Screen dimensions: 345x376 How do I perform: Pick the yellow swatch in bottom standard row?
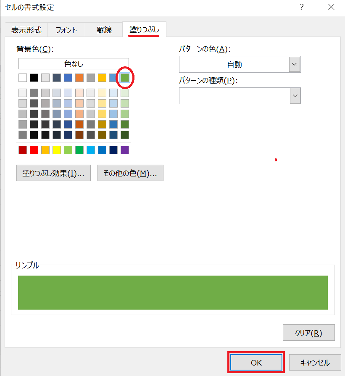click(57, 150)
